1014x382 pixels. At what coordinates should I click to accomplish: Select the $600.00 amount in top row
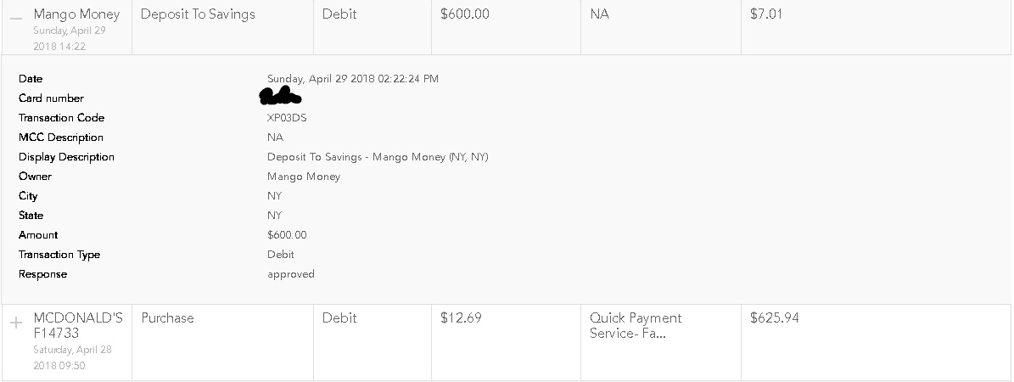pos(465,14)
